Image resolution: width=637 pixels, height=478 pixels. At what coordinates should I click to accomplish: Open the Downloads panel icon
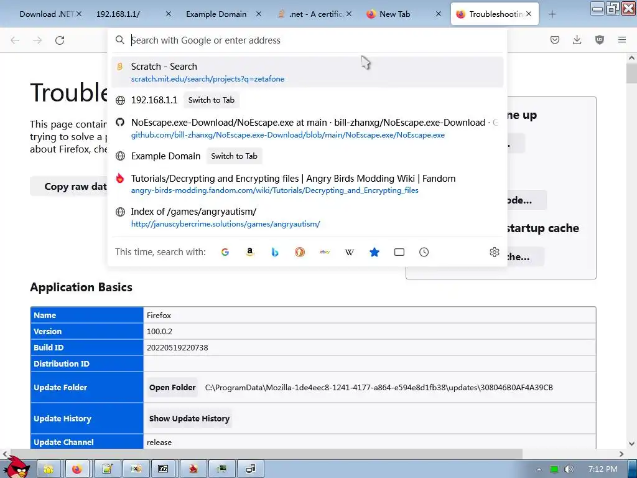[x=577, y=40]
